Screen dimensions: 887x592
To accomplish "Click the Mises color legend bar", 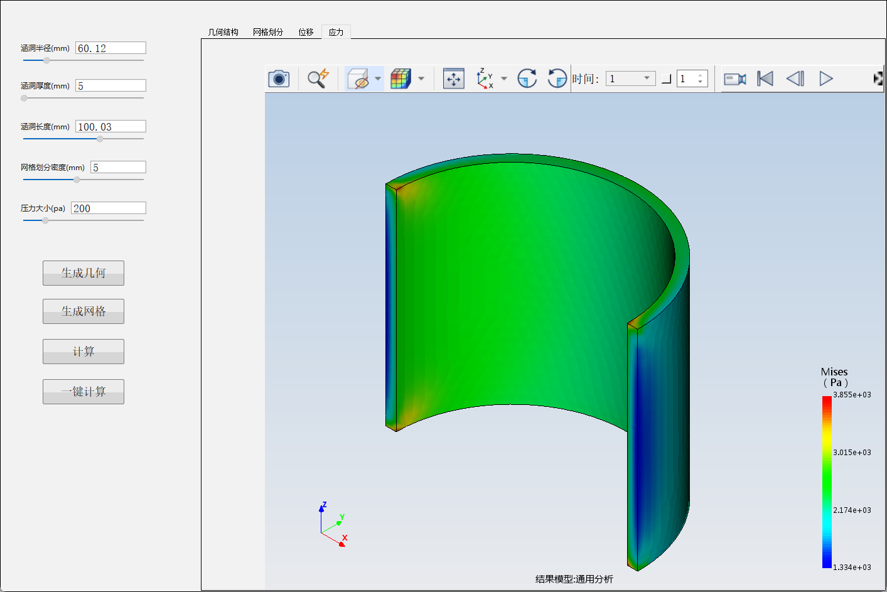I will pos(827,482).
